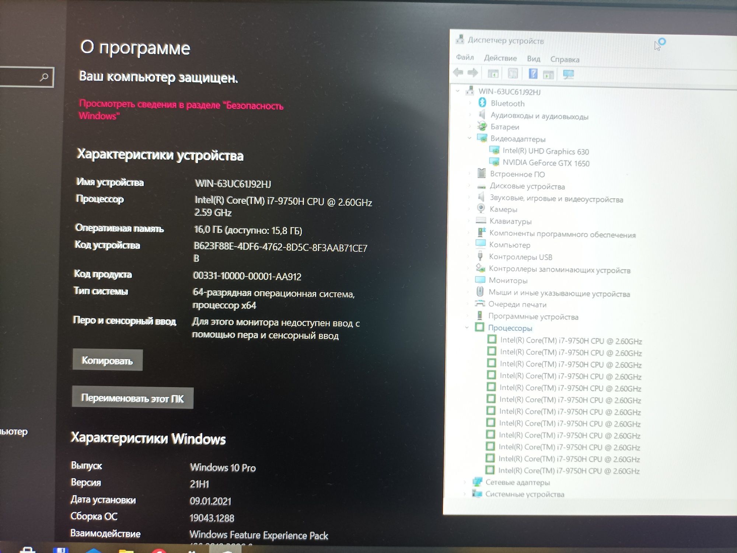Select the Камеры webcam icon

(x=481, y=208)
